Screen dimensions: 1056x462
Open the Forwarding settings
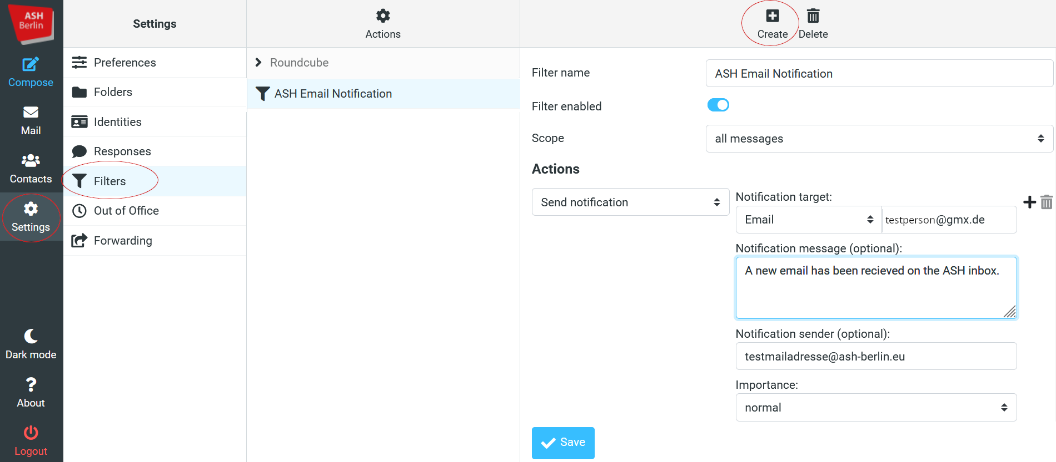coord(155,241)
